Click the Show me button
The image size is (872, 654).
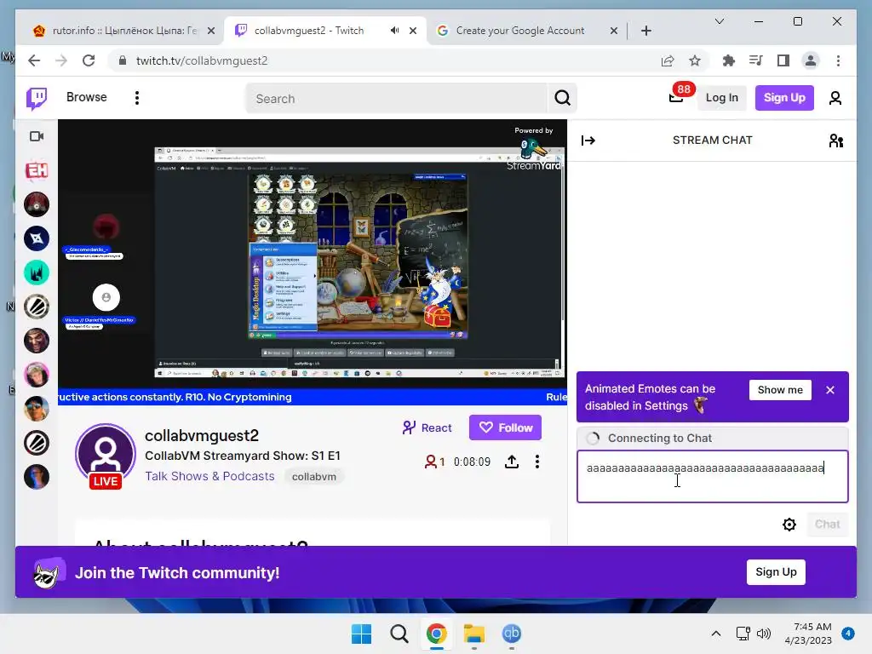click(x=780, y=390)
